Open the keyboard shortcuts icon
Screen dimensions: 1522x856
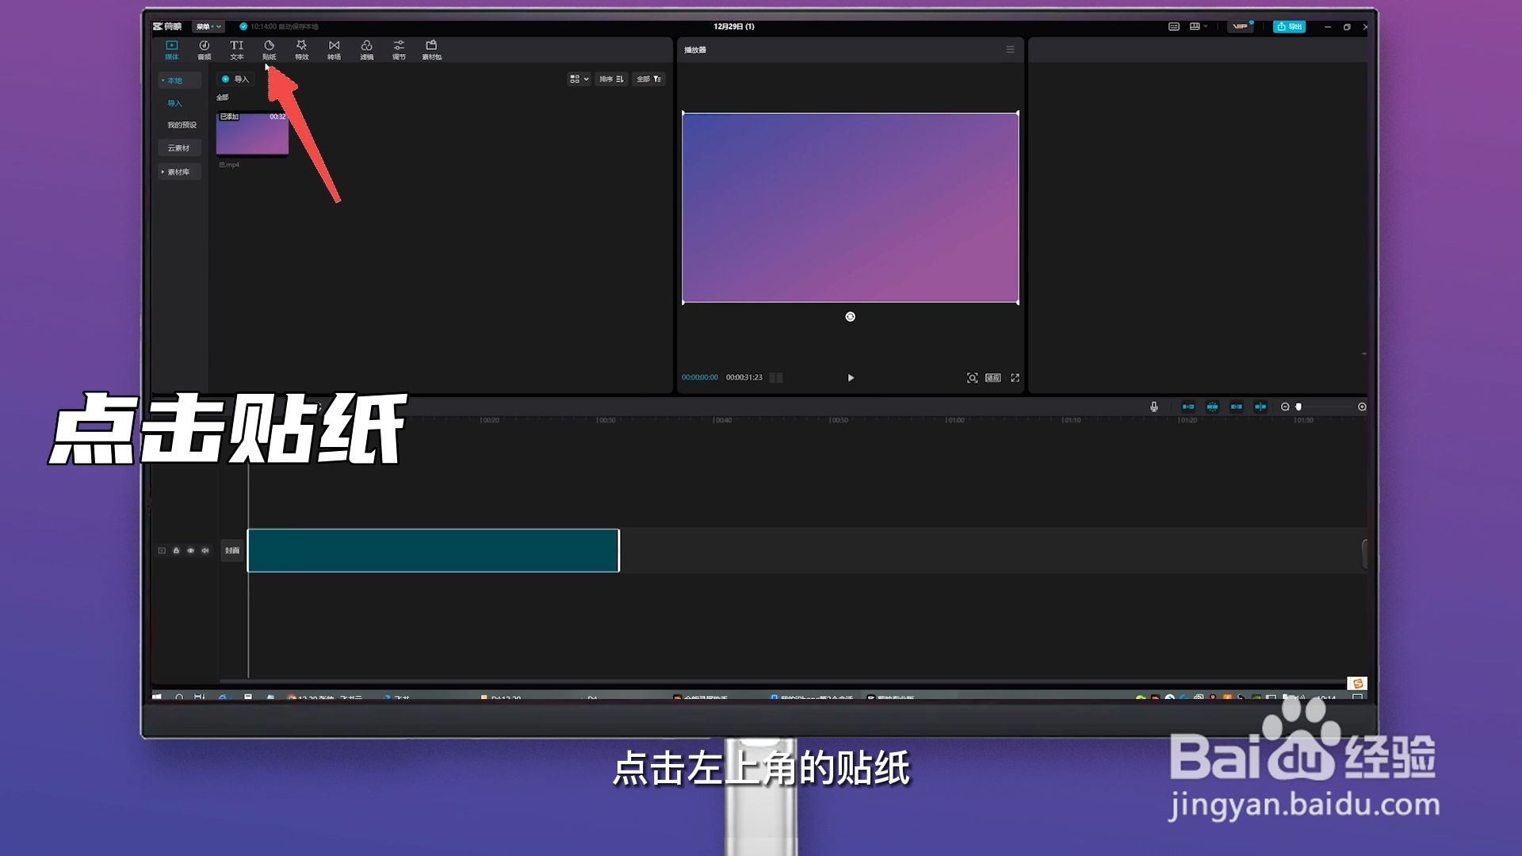1173,26
